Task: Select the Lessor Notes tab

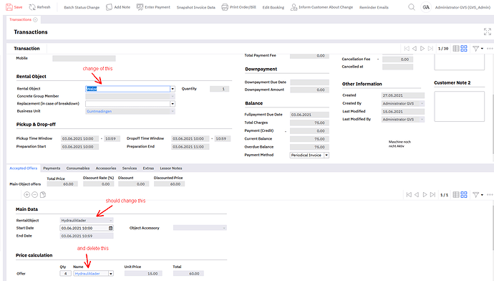Action: (x=171, y=168)
